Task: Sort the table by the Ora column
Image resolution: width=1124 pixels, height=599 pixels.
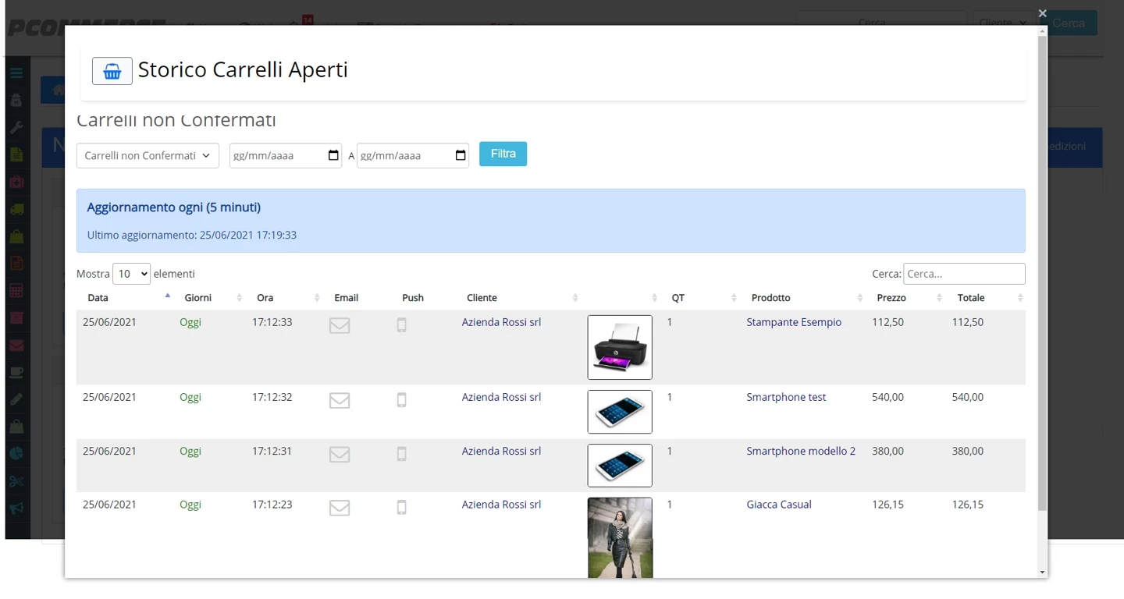Action: tap(285, 298)
